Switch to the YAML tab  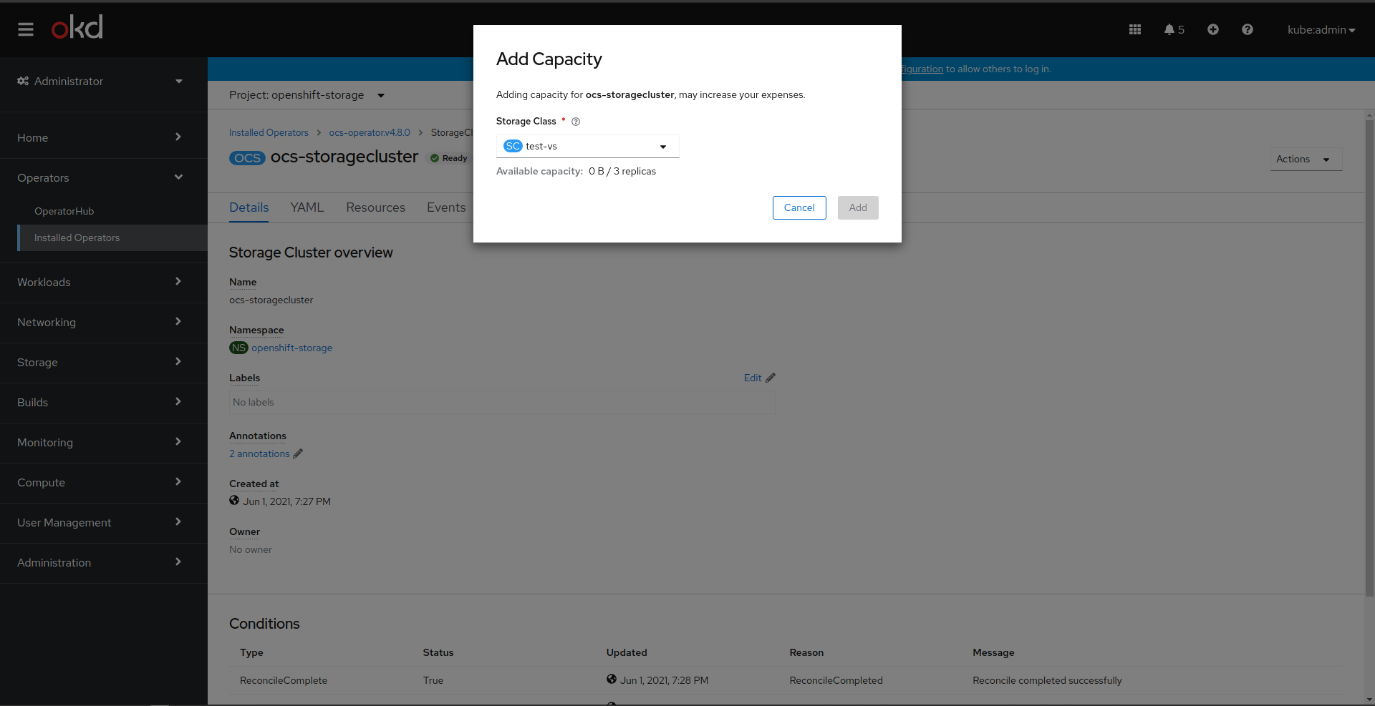point(307,207)
